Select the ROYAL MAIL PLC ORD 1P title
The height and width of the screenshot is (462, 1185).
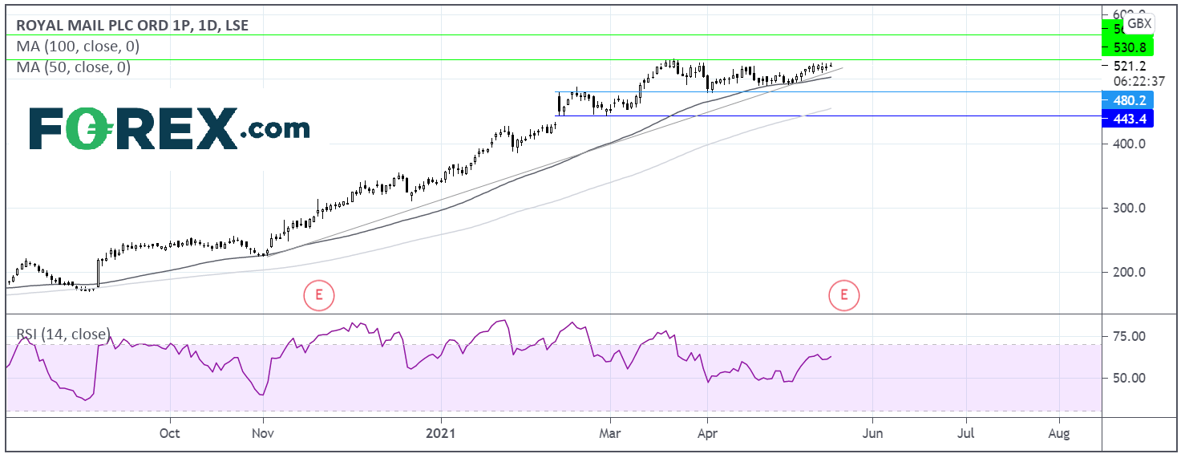tap(132, 25)
